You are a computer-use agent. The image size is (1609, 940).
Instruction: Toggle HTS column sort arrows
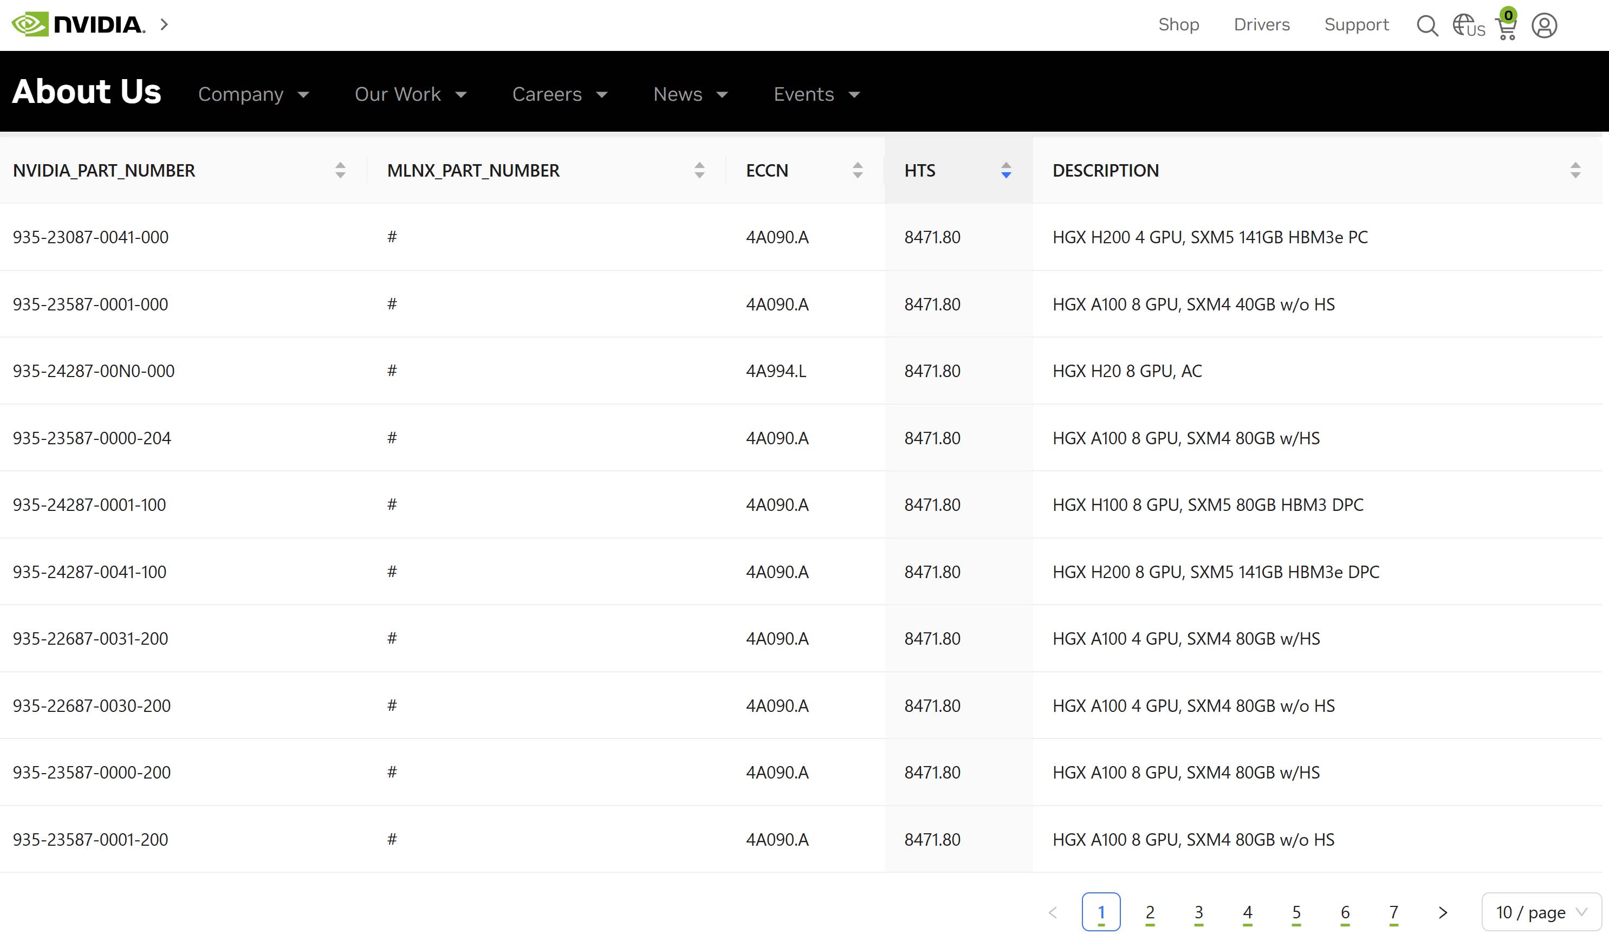click(x=1005, y=171)
